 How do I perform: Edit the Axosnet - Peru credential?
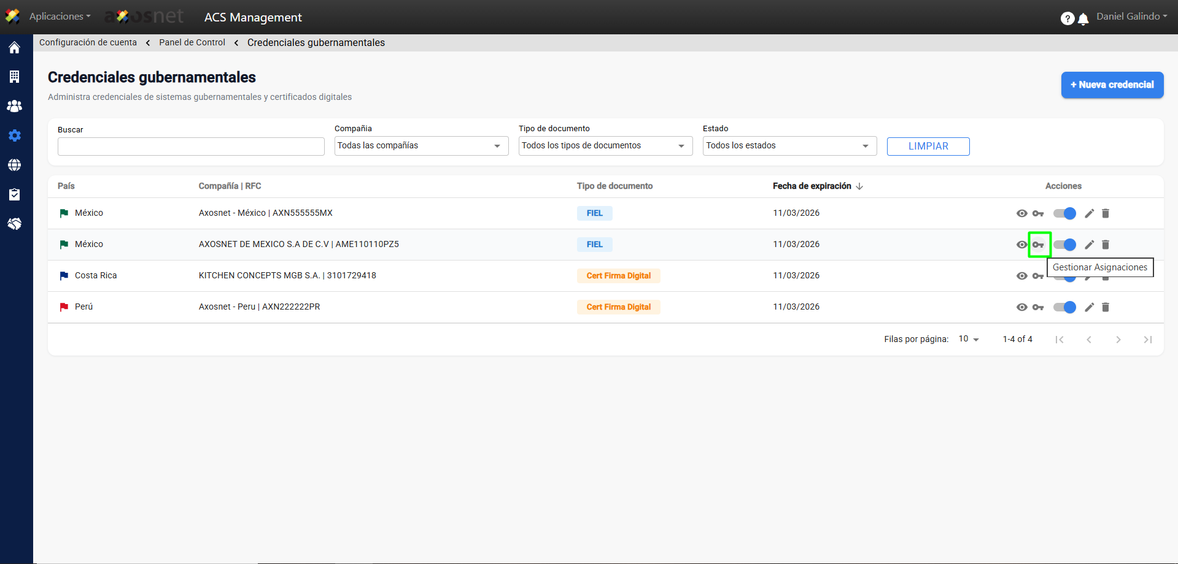pyautogui.click(x=1089, y=307)
